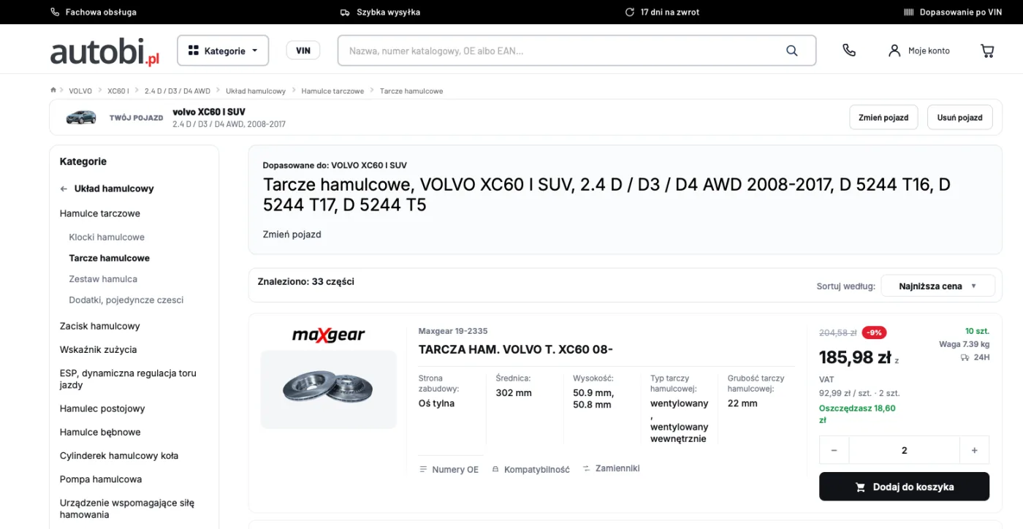This screenshot has width=1023, height=529.
Task: Click Maxgear 19-2335 catalog number
Action: (453, 331)
